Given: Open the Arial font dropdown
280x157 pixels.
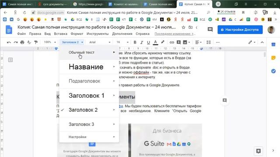Looking at the screenshot, I should 100,42.
